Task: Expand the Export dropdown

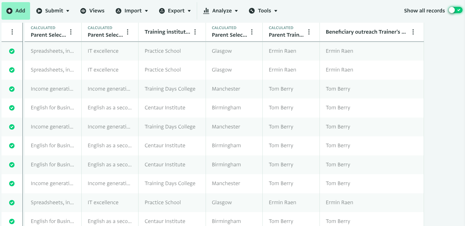Action: (175, 11)
